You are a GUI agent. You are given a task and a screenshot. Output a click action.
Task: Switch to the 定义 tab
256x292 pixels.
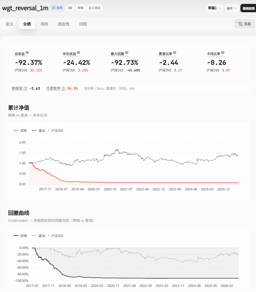pyautogui.click(x=10, y=24)
